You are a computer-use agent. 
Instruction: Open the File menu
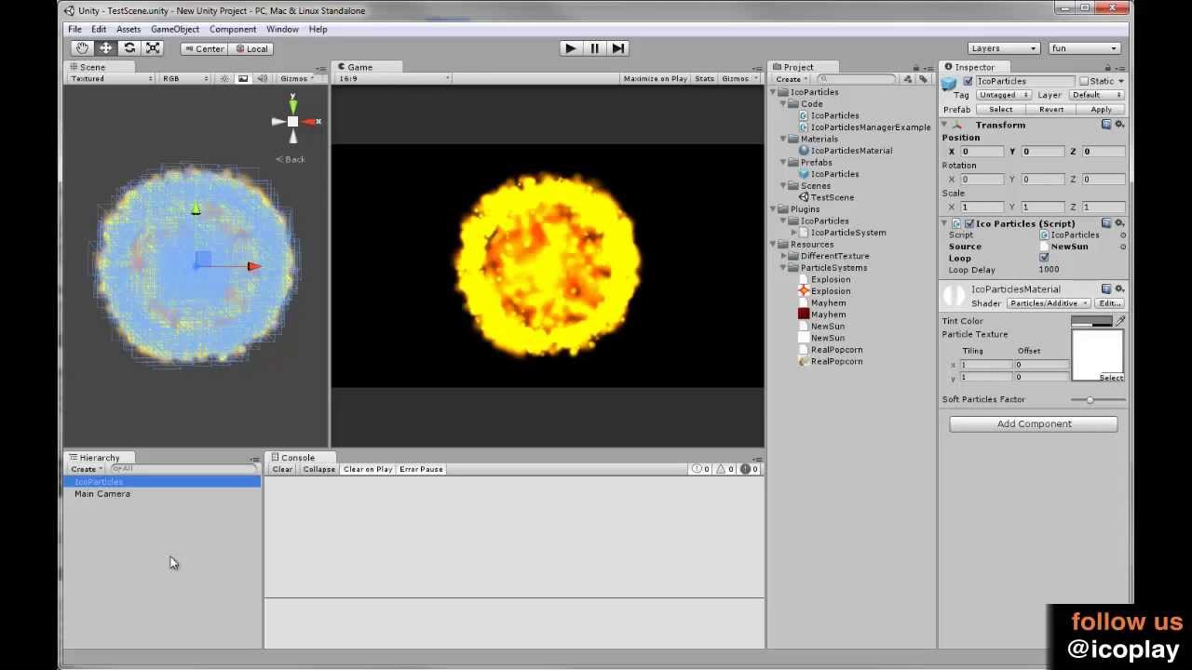(74, 29)
